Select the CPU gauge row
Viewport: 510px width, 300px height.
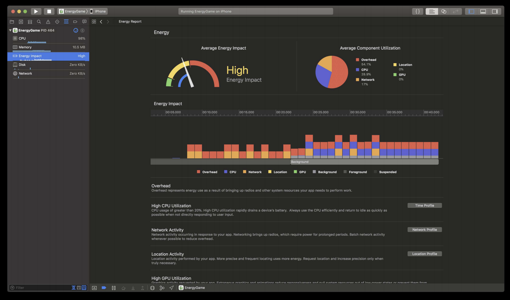coord(48,38)
